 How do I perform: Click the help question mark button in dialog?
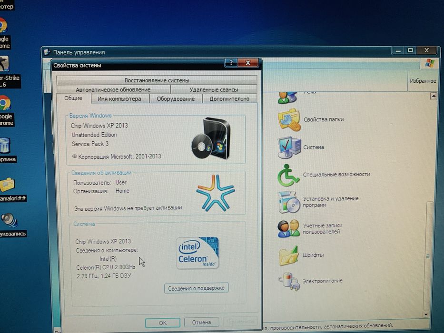[231, 63]
